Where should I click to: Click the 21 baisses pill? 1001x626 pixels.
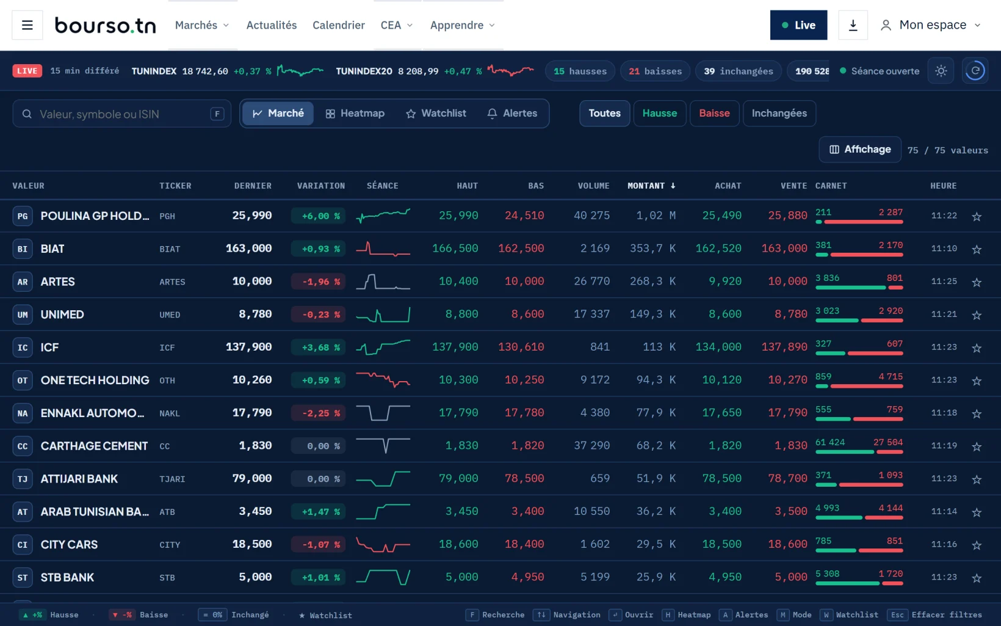655,71
